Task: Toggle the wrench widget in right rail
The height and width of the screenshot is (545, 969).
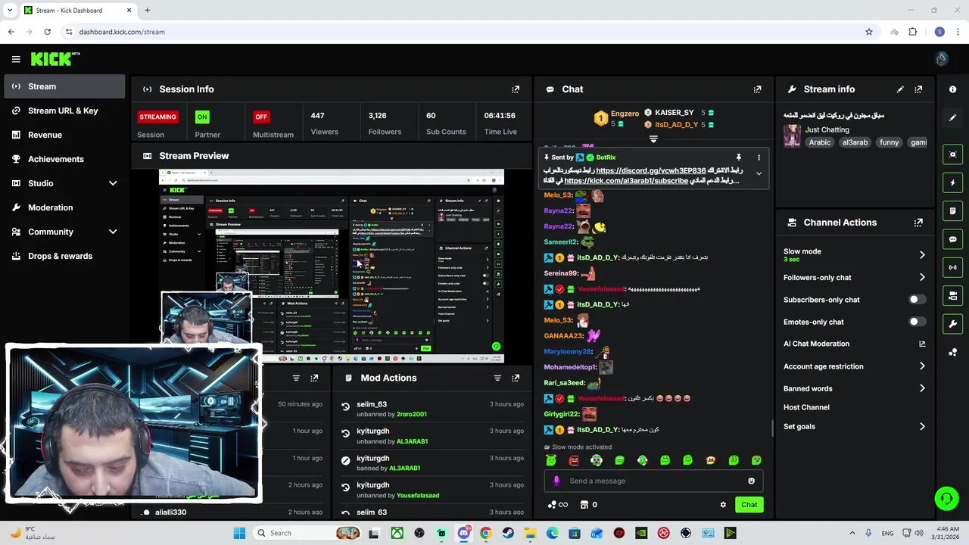Action: (952, 324)
